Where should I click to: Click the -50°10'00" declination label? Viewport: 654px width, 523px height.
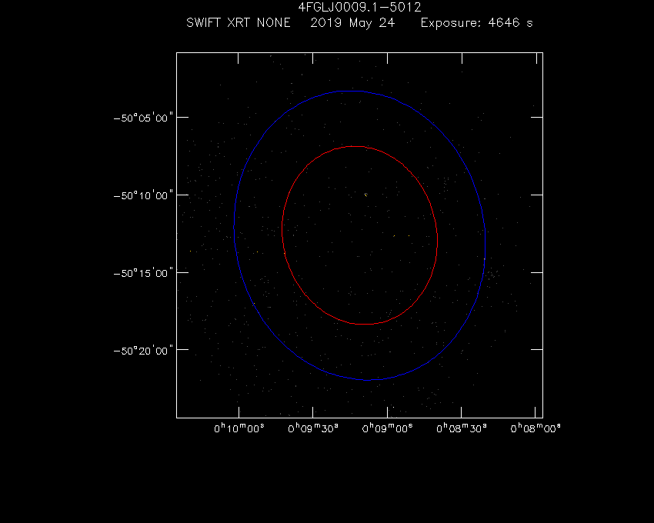click(x=143, y=195)
